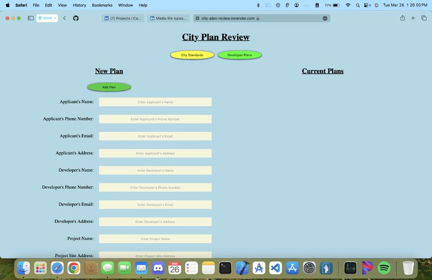The height and width of the screenshot is (280, 432).
Task: Focus the Project Name field
Action: [156, 239]
